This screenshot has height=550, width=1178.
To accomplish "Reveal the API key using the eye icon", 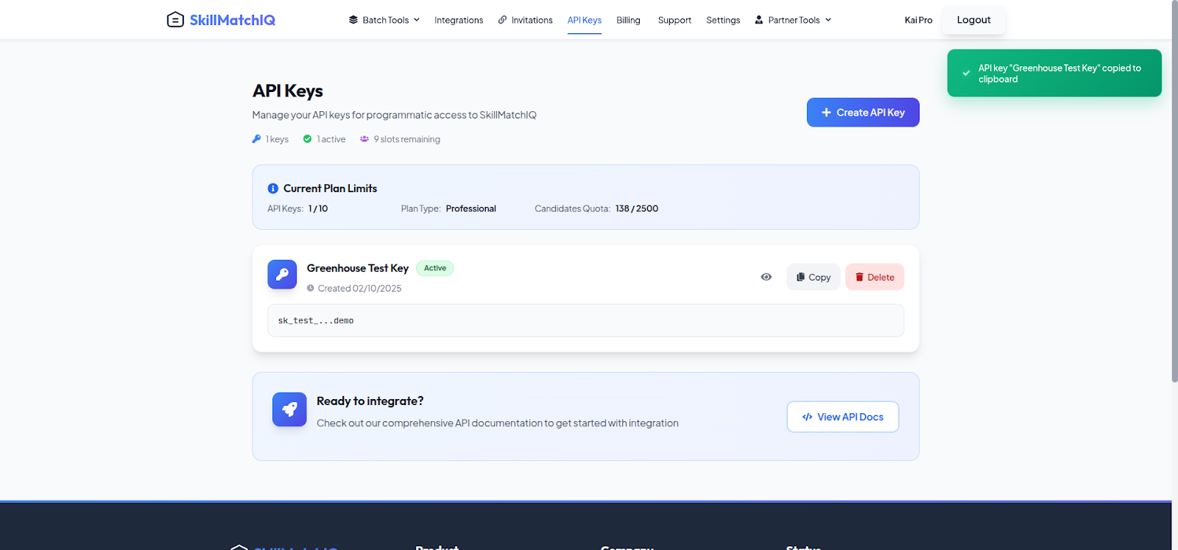I will pyautogui.click(x=766, y=277).
